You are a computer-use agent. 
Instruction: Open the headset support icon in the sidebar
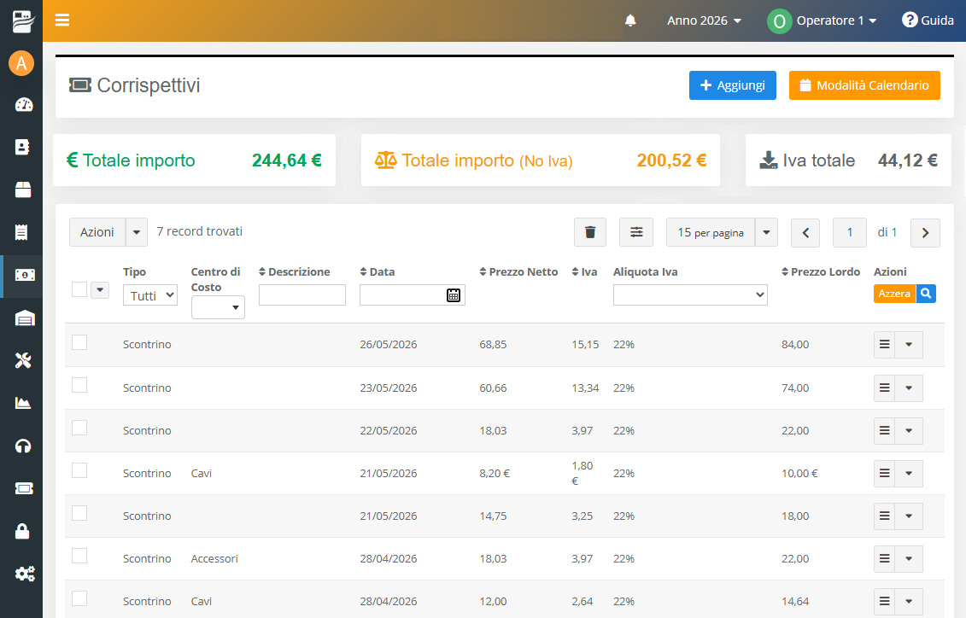[23, 446]
